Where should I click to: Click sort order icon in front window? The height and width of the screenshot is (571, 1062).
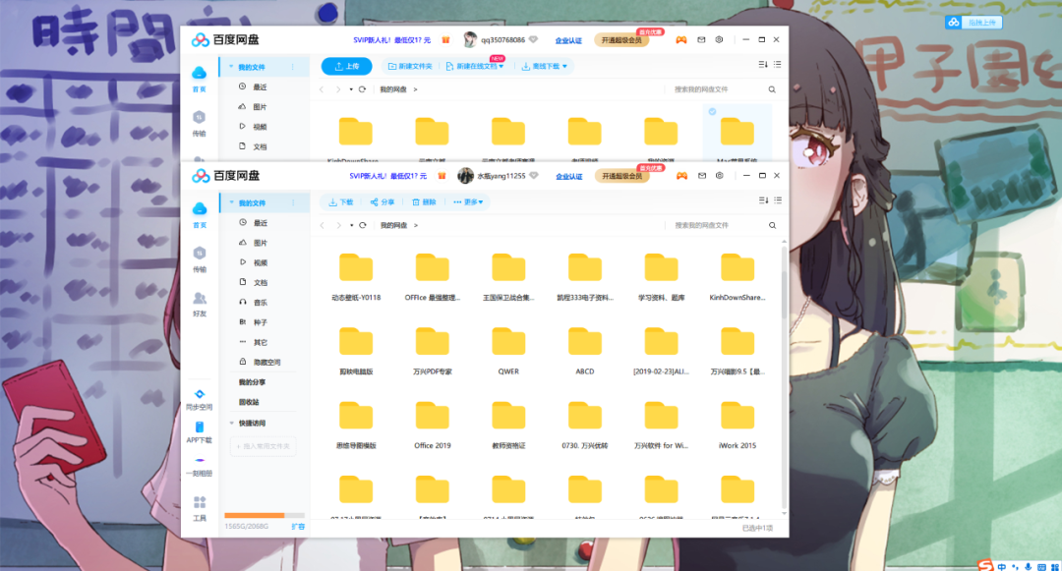(x=763, y=200)
